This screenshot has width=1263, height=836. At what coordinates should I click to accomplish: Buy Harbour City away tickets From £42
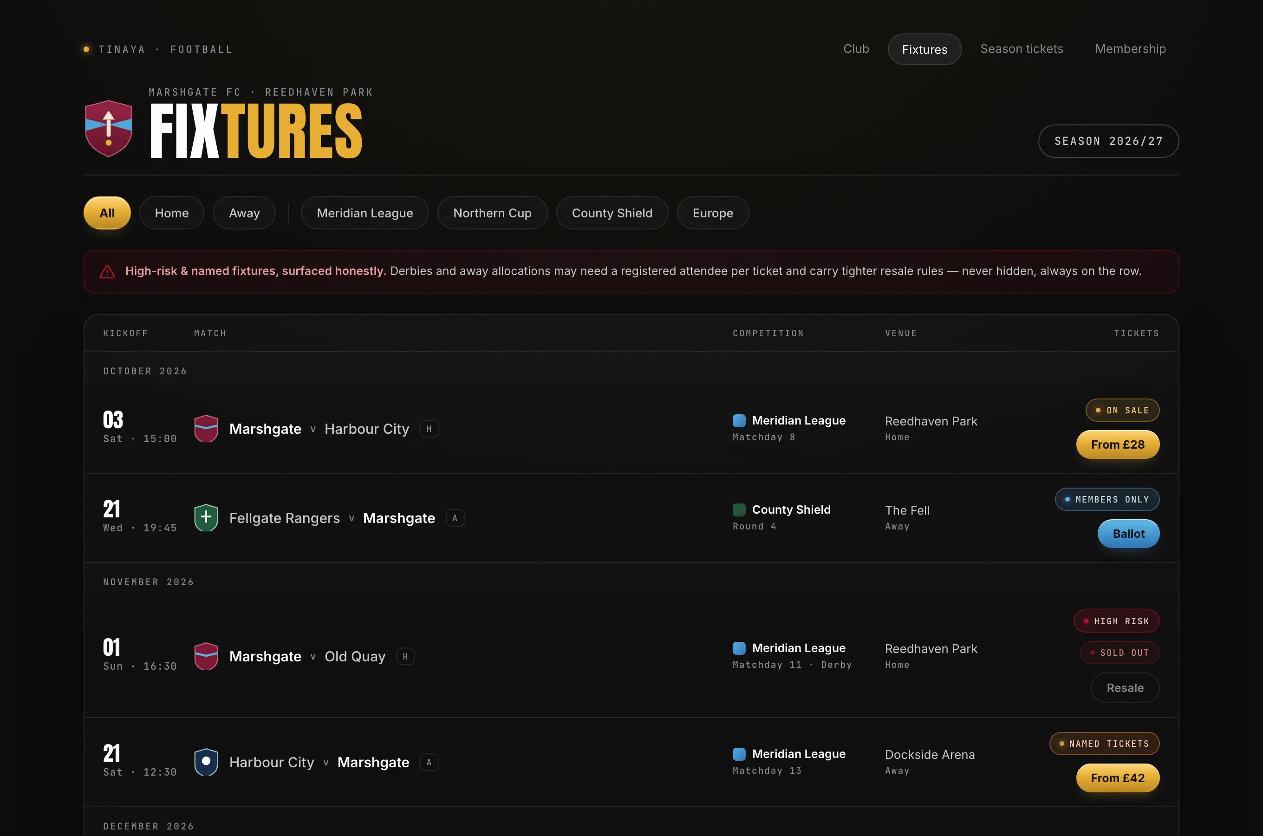[1118, 778]
